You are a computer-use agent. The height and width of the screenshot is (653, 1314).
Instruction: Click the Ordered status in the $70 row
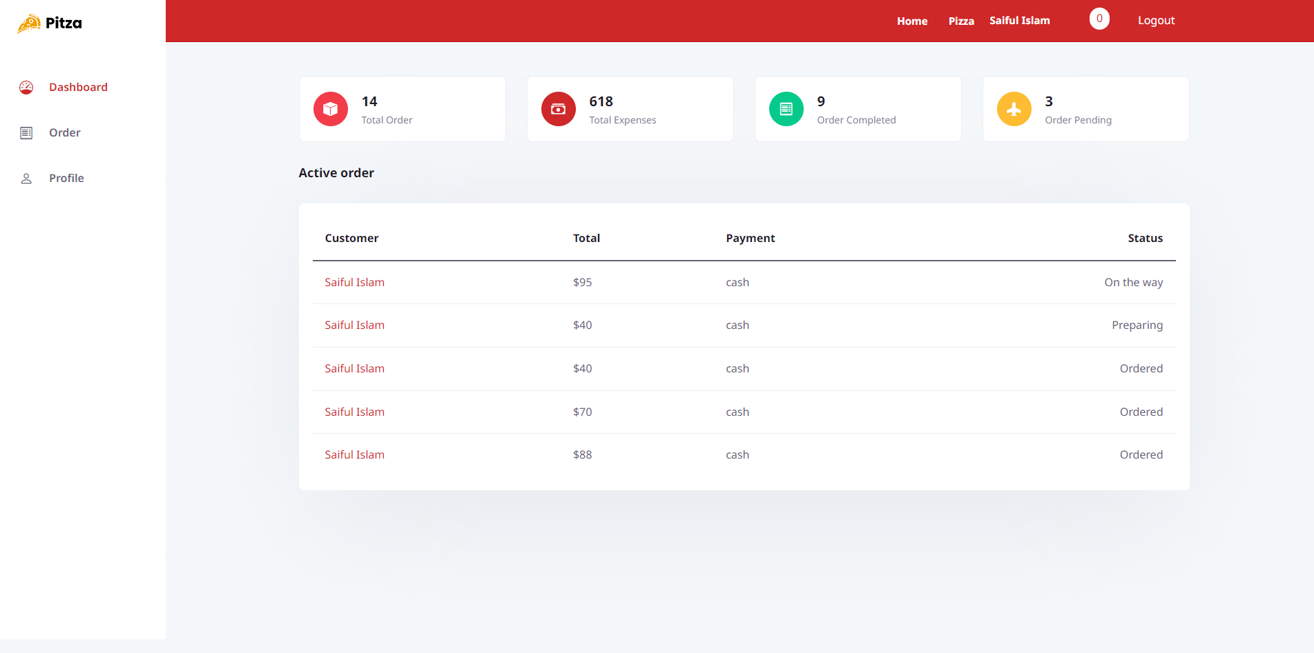[1141, 412]
